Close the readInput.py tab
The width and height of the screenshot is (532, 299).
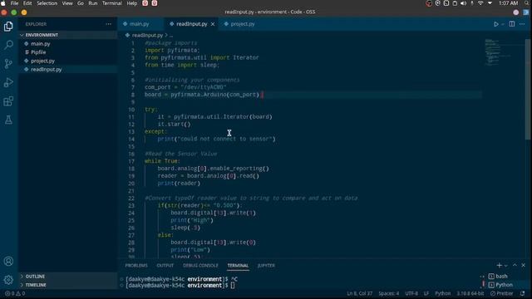click(213, 24)
